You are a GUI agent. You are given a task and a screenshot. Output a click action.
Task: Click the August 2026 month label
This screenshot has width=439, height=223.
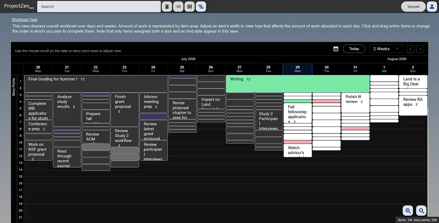(397, 59)
